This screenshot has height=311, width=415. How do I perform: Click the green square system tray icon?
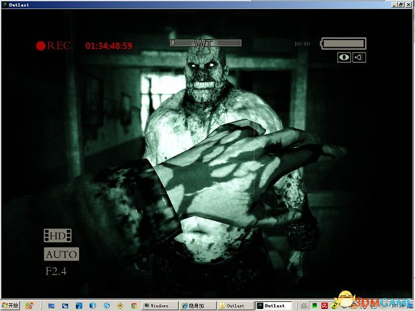tap(314, 306)
